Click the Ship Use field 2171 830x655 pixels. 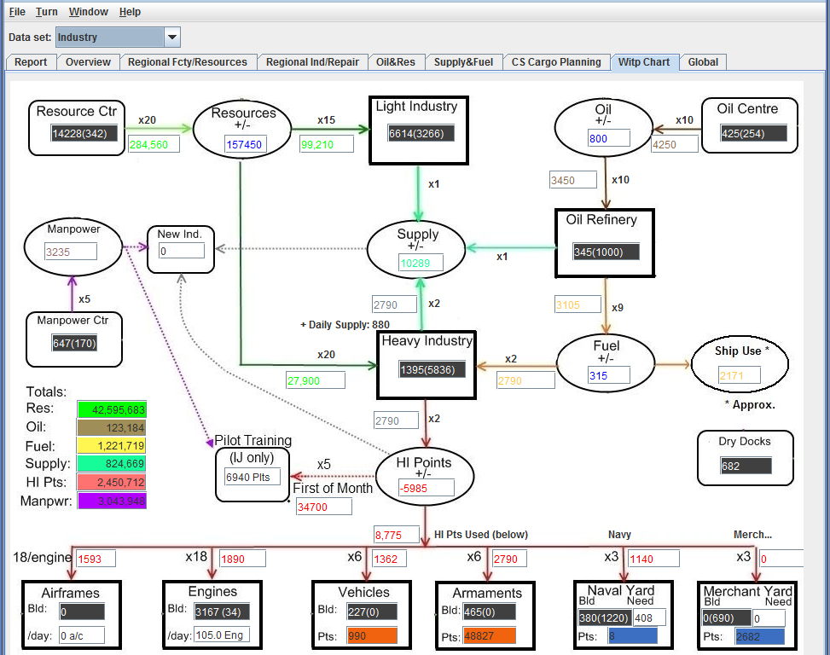(x=739, y=375)
